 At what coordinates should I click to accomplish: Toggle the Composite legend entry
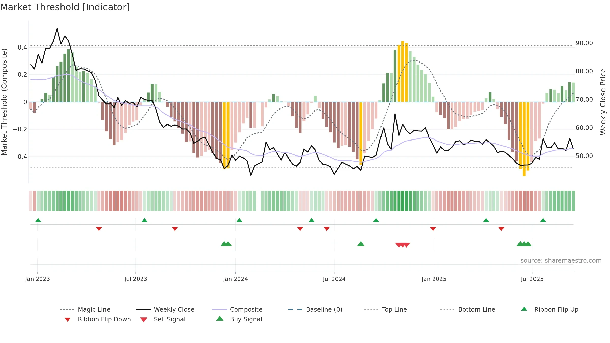[237, 309]
